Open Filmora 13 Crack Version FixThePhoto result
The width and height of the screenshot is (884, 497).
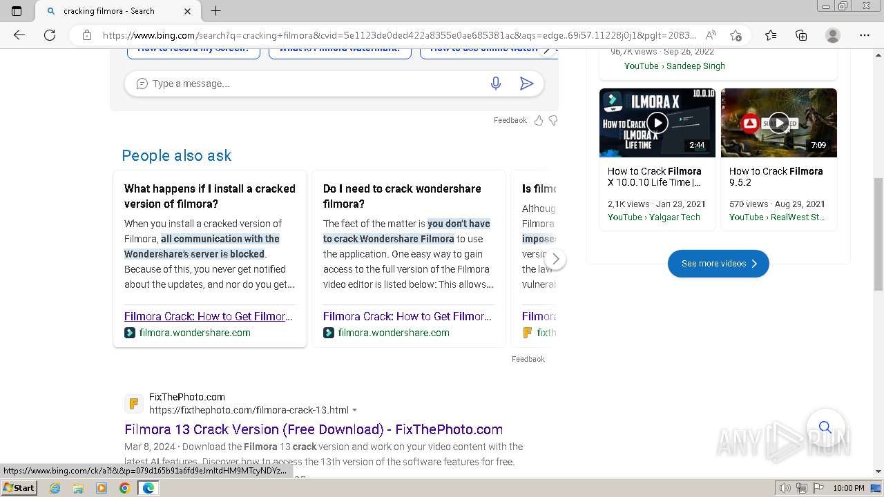(x=314, y=429)
